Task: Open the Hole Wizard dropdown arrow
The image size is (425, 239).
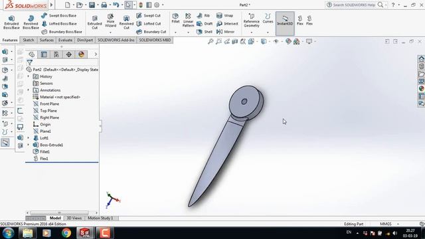Action: 110,33
